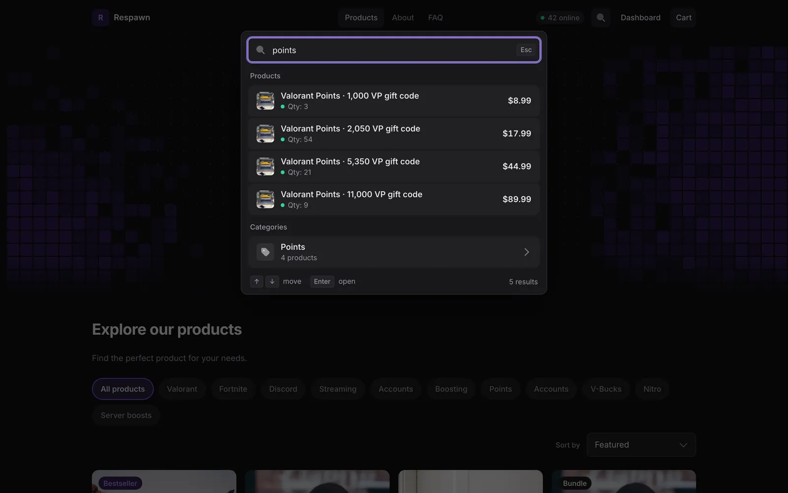The height and width of the screenshot is (493, 788).
Task: Click the search magnifier icon in navbar
Action: point(601,18)
